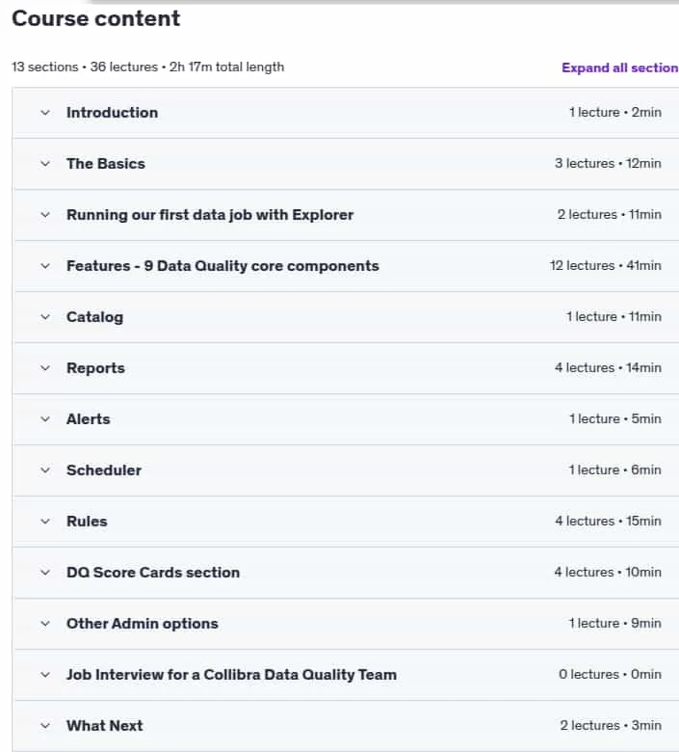
Task: Expand the Reports section chevron
Action: point(45,368)
